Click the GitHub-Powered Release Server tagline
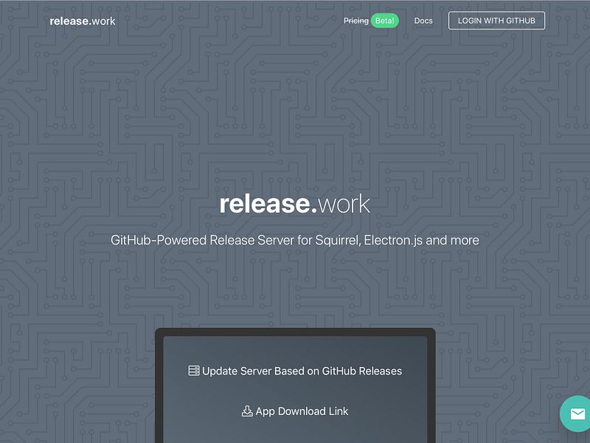The width and height of the screenshot is (590, 443). pos(294,241)
